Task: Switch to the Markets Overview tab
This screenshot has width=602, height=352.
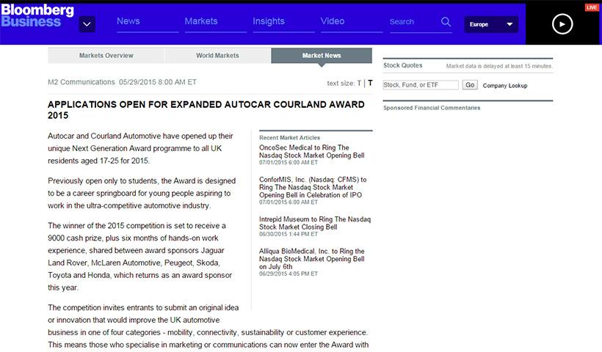Action: coord(106,56)
